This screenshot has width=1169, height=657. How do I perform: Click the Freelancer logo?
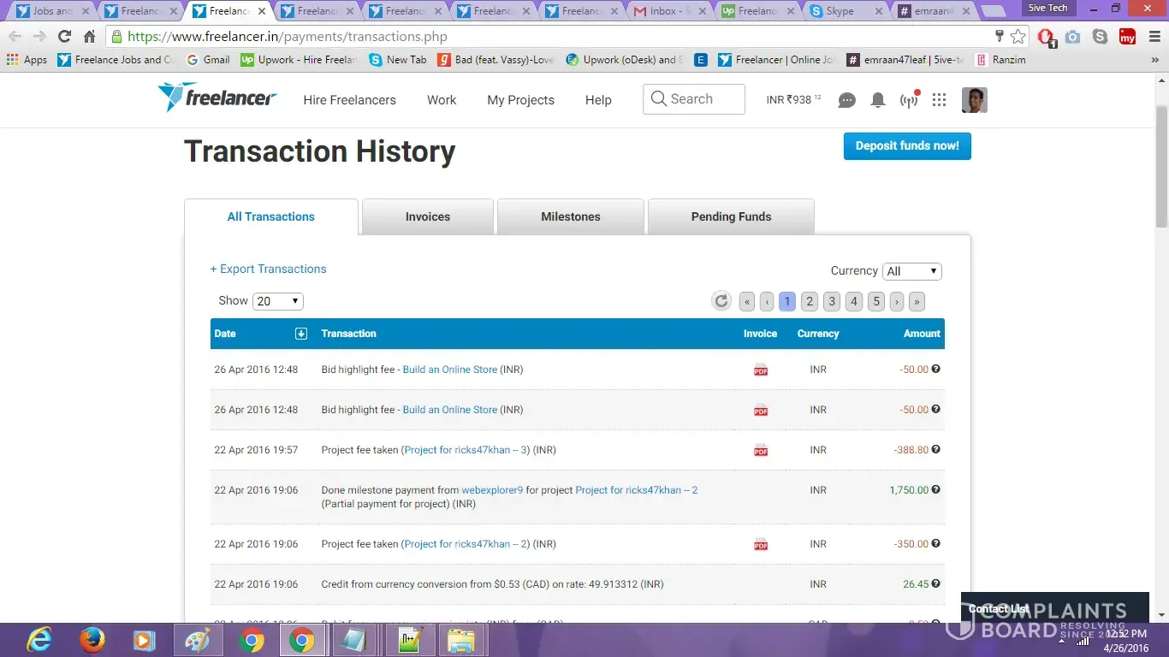pos(217,98)
